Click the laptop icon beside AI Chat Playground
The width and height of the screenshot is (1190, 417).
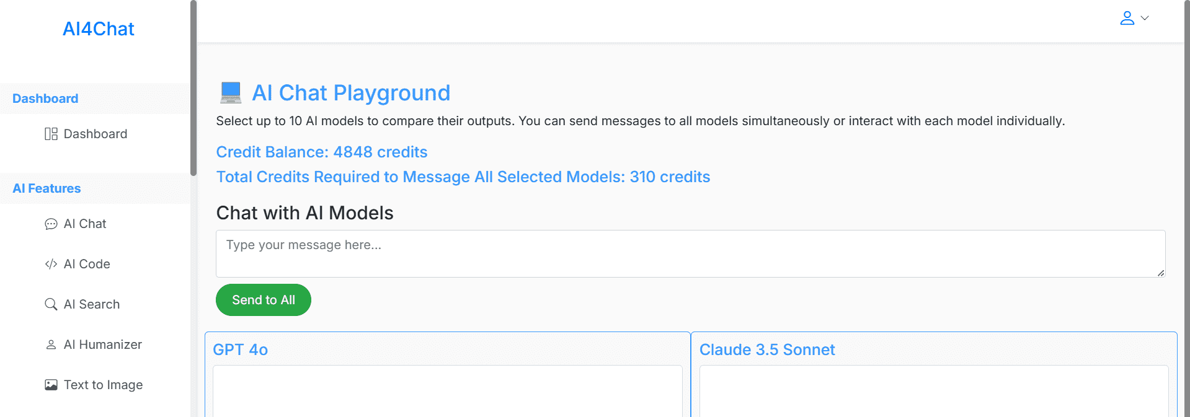point(231,92)
